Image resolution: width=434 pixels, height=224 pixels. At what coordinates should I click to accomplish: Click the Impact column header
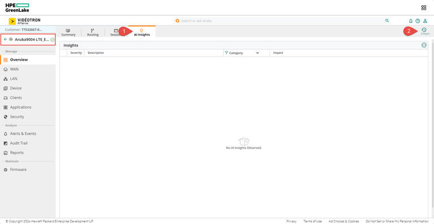click(349, 53)
